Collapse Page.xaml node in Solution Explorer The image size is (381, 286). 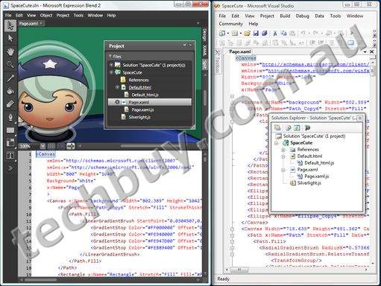283,170
